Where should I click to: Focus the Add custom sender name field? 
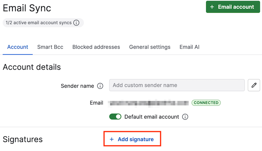[177, 85]
